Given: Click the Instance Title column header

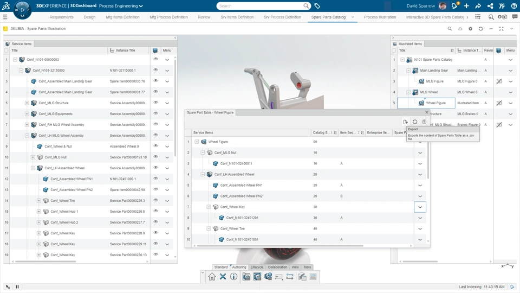Looking at the screenshot, I should click(x=125, y=50).
